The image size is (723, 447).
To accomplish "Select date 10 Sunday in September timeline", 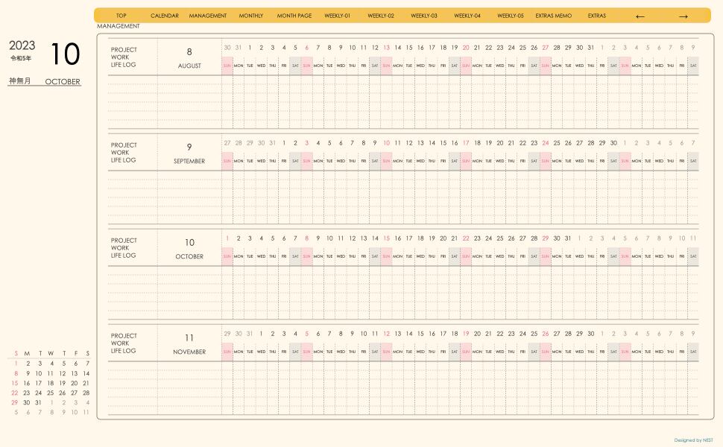I will tap(386, 143).
